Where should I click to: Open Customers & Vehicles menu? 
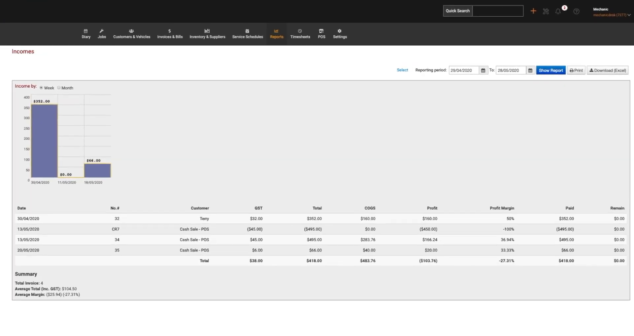[132, 34]
